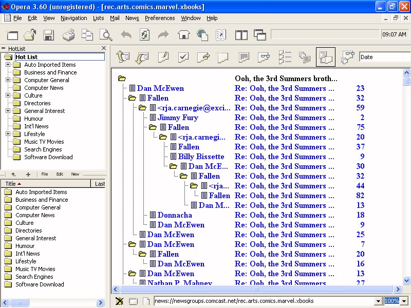Screen dimensions: 411x308
Task: Click the New window toolbar icon
Action: [x=12, y=35]
